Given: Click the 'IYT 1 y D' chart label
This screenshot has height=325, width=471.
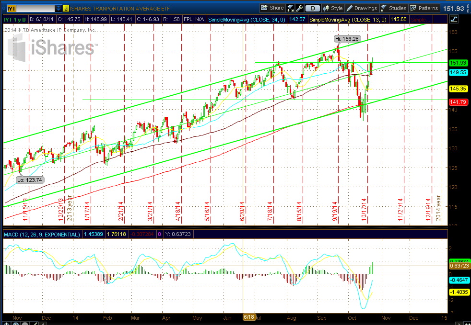Looking at the screenshot, I should tap(15, 20).
